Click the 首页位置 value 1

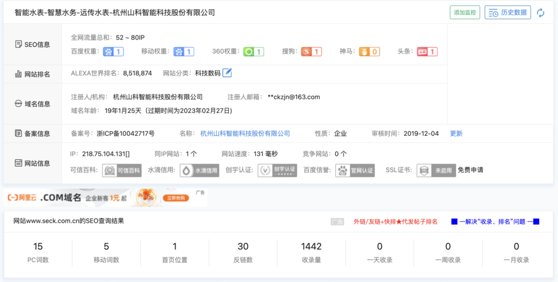pos(175,246)
